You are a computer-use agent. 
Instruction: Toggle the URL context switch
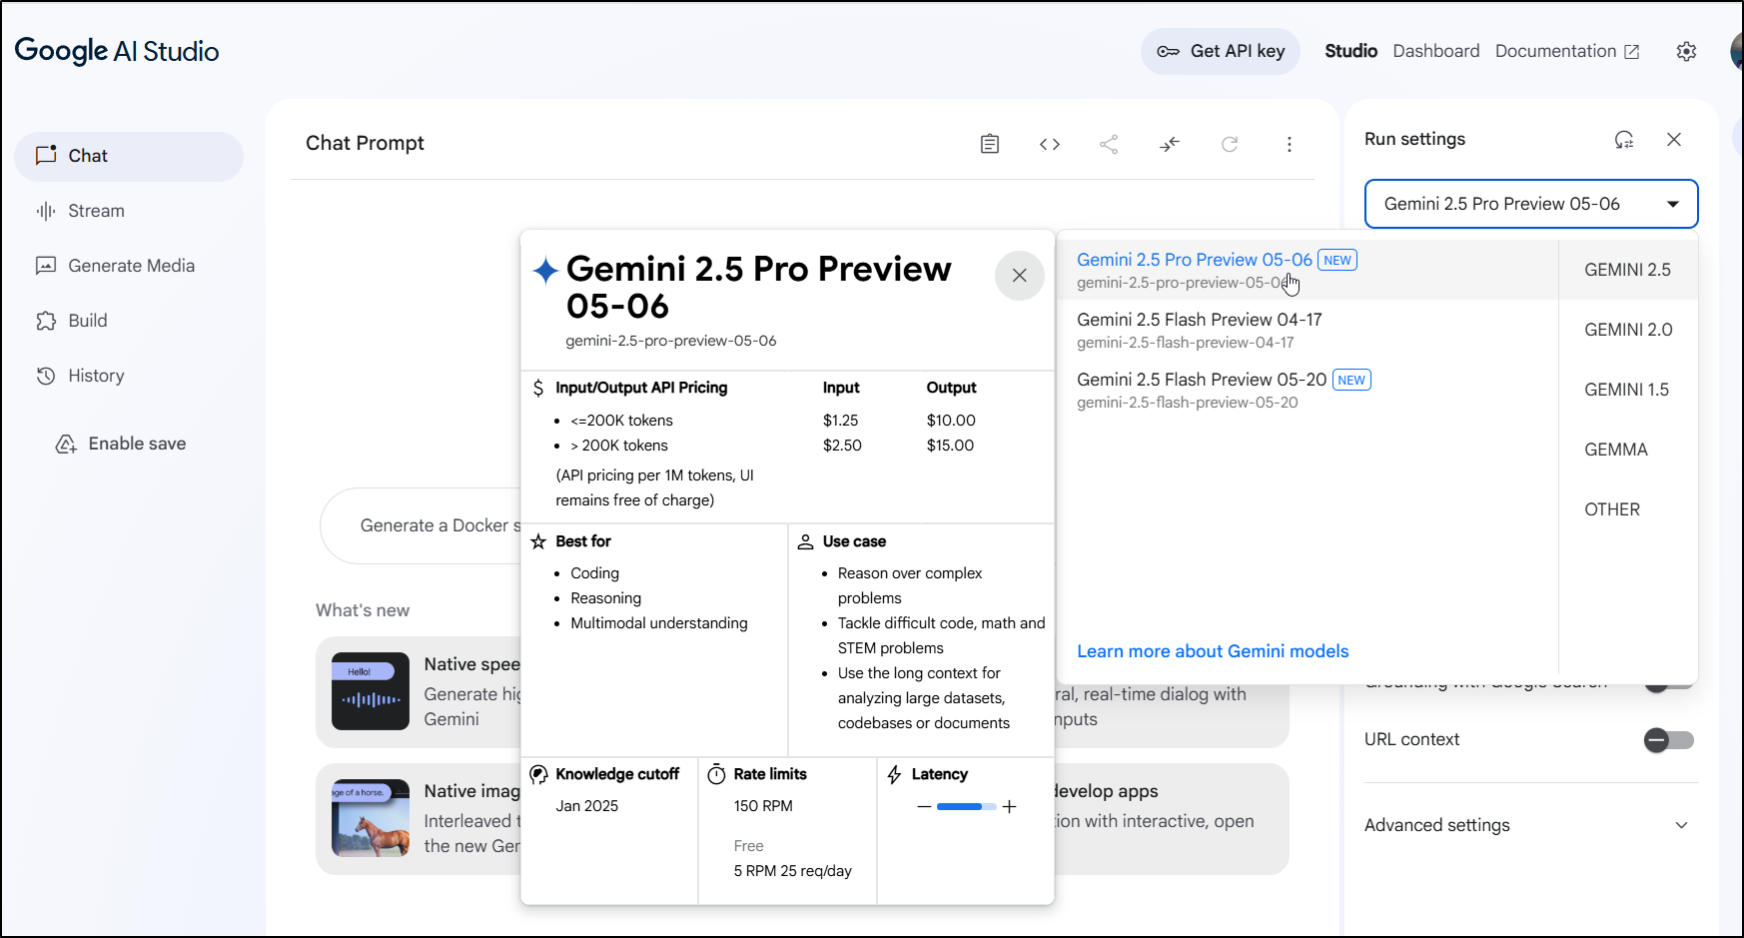[x=1669, y=740]
